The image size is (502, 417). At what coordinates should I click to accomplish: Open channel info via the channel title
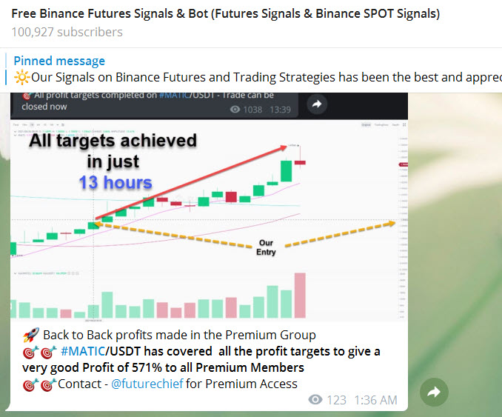225,14
